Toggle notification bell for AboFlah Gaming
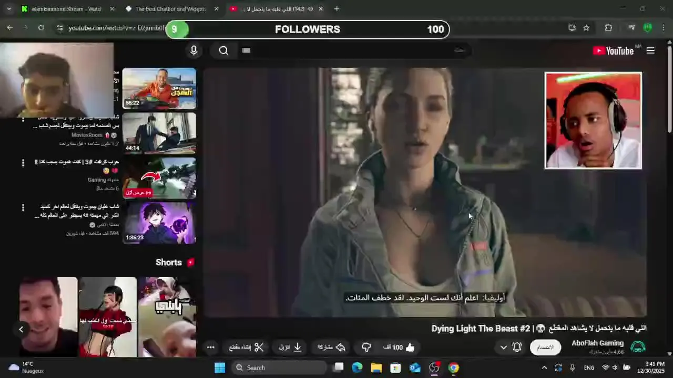This screenshot has width=673, height=378. click(517, 347)
